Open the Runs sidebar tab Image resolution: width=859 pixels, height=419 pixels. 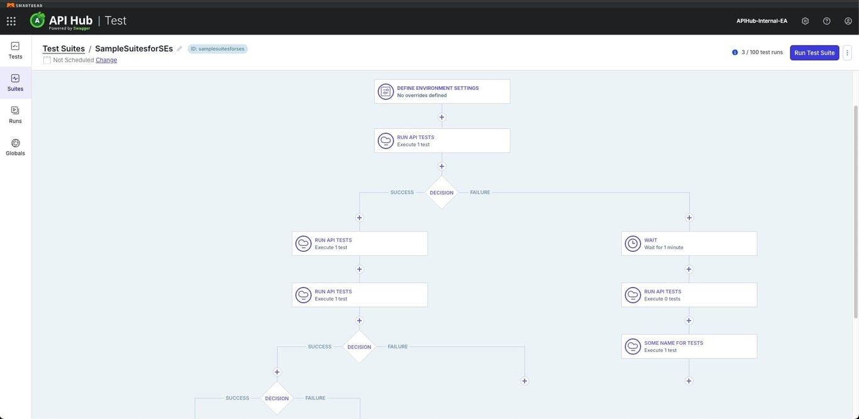15,115
